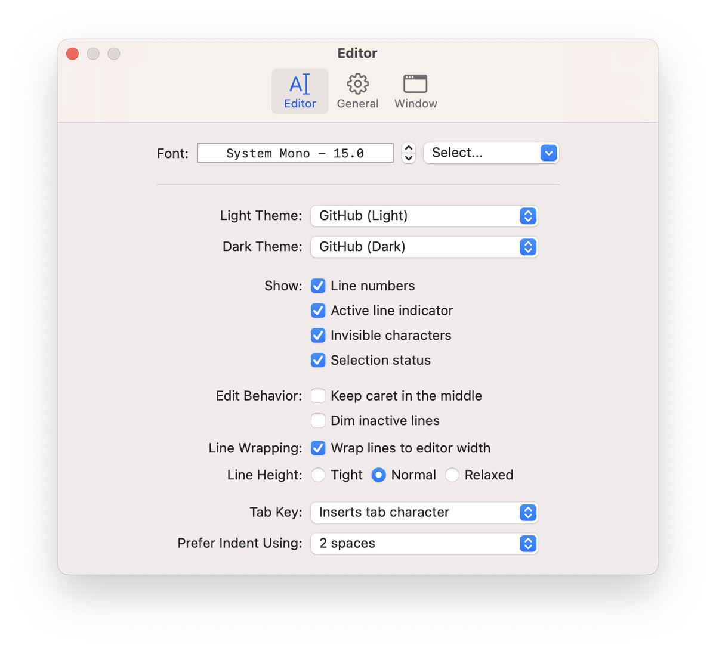Switch to the Editor preferences tab
This screenshot has width=716, height=651.
300,91
